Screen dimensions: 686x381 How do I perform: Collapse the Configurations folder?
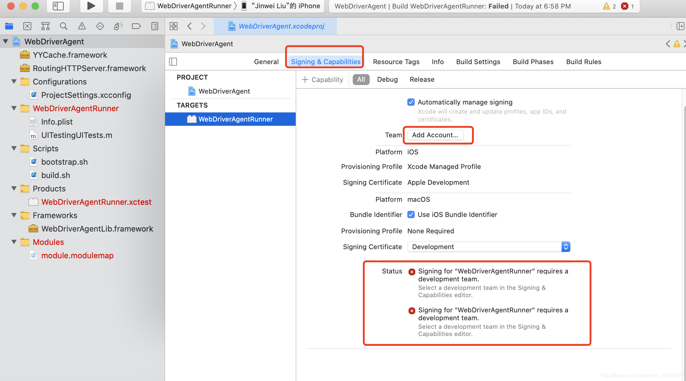pyautogui.click(x=14, y=82)
